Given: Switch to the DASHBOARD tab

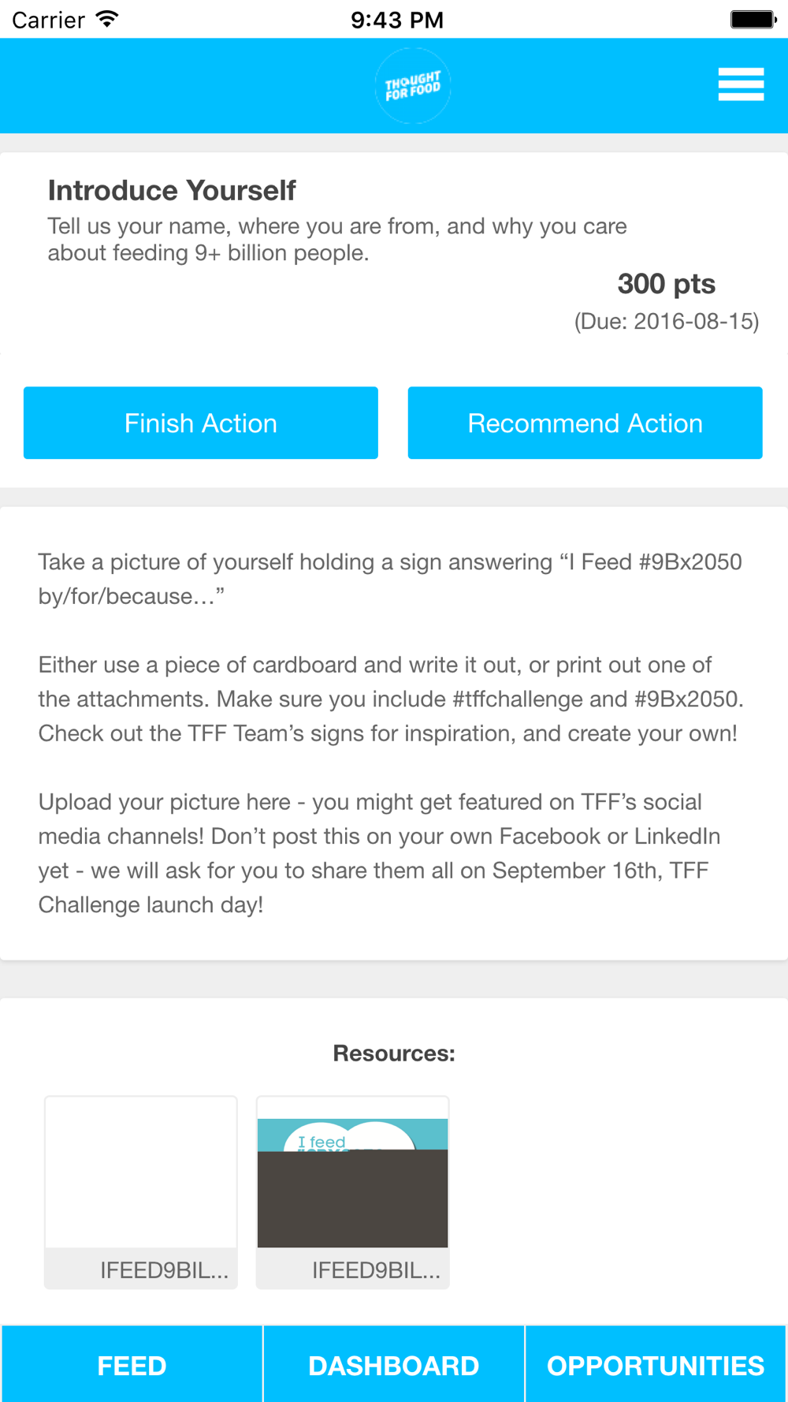Looking at the screenshot, I should pyautogui.click(x=394, y=1365).
